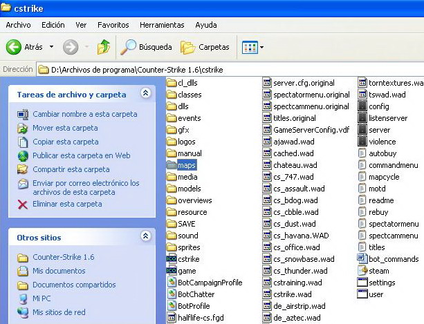
Task: Toggle the Carpetas folders pane
Action: [x=205, y=47]
